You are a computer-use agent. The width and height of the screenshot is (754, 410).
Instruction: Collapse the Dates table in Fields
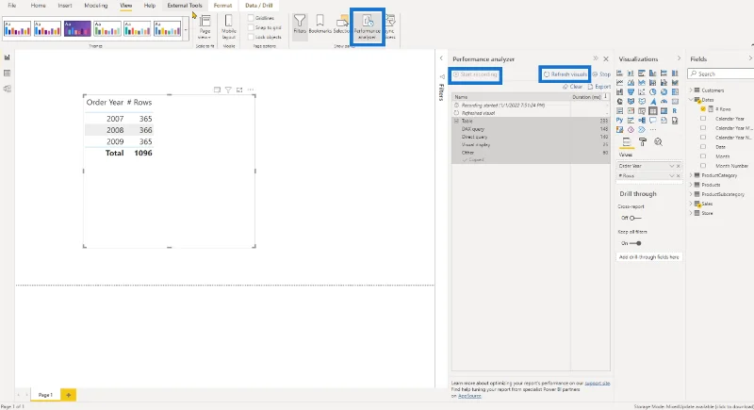[x=691, y=100]
